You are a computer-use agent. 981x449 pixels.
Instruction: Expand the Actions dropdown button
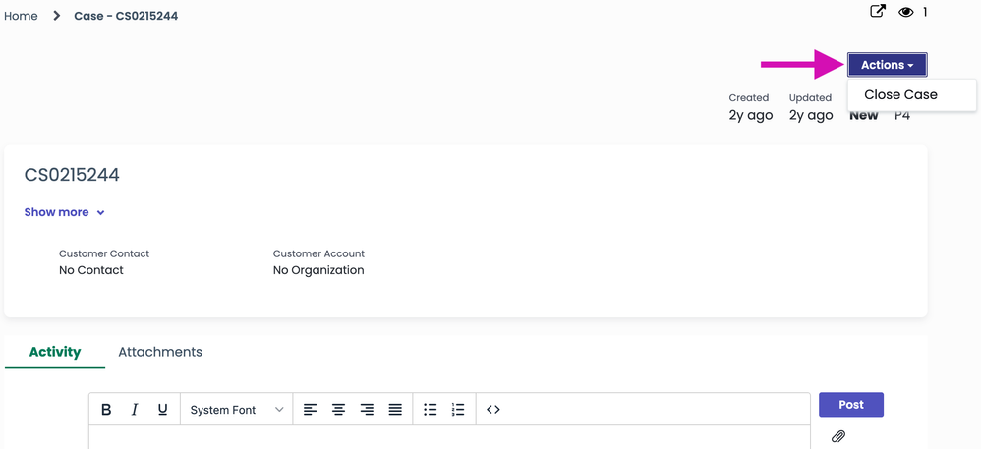pos(887,65)
